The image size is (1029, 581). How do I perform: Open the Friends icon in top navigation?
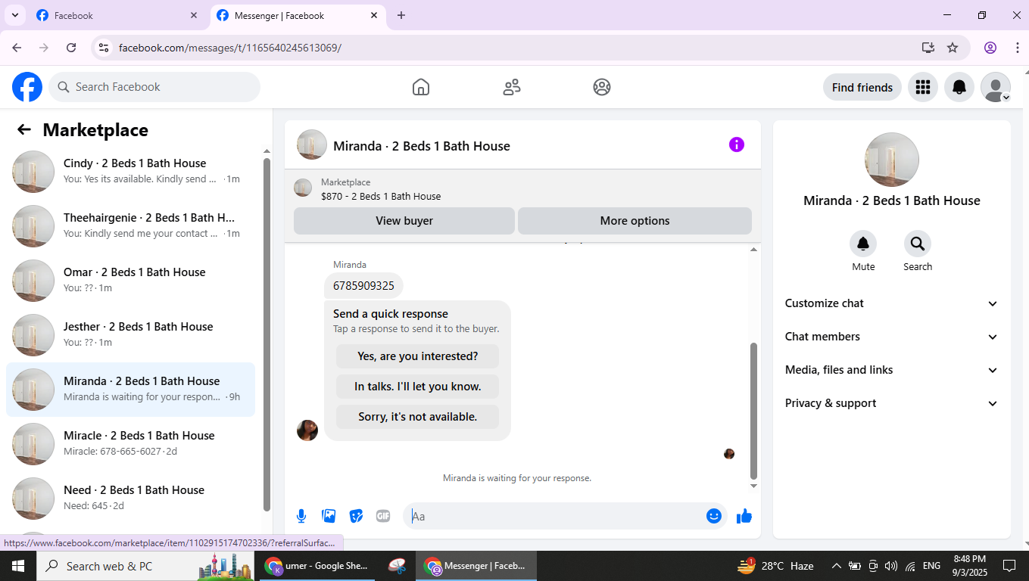click(x=512, y=87)
